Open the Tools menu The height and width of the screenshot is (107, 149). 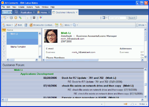coord(37,7)
